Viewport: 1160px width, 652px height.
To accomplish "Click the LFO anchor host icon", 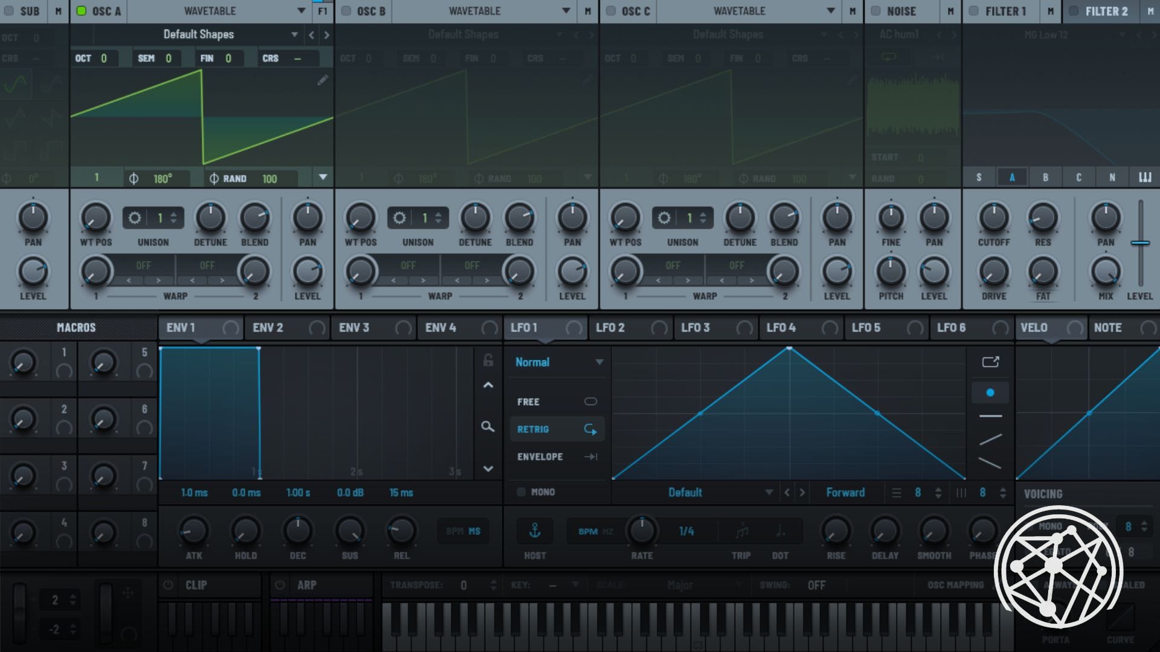I will [x=535, y=531].
